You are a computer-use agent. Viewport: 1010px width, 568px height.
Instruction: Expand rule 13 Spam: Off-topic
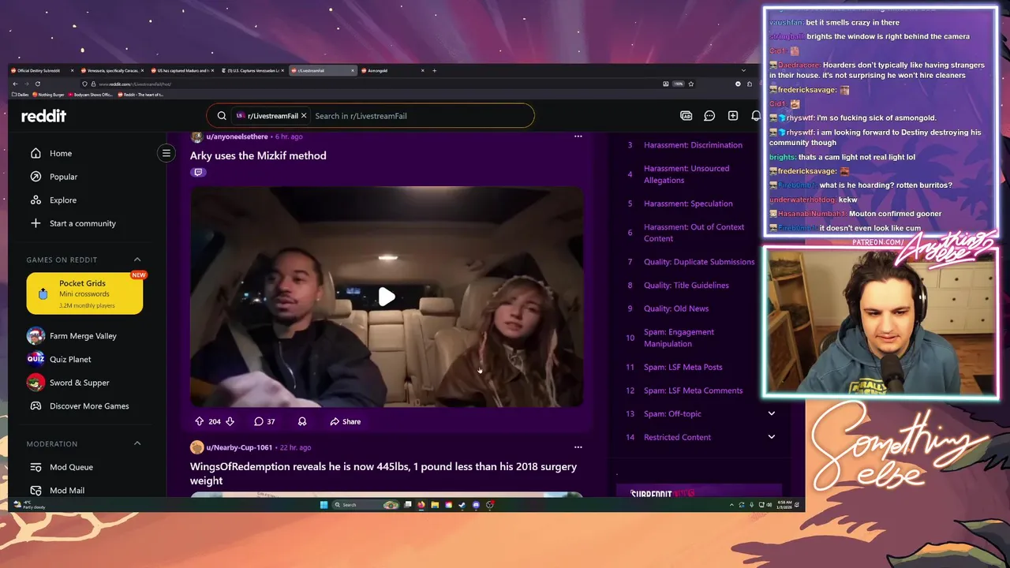click(772, 413)
